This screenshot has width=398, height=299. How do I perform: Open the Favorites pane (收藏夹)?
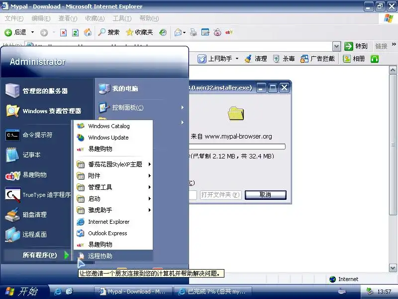coord(140,32)
